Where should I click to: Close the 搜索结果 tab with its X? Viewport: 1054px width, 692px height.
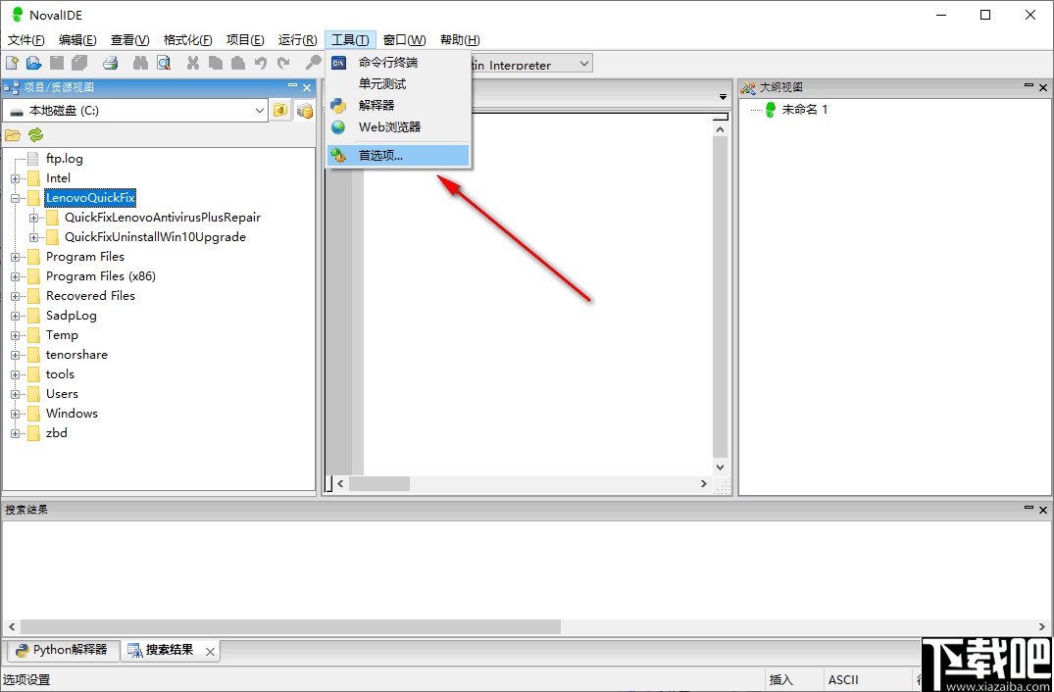click(210, 651)
